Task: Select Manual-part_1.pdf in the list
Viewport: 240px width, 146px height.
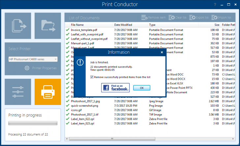Action: point(82,43)
